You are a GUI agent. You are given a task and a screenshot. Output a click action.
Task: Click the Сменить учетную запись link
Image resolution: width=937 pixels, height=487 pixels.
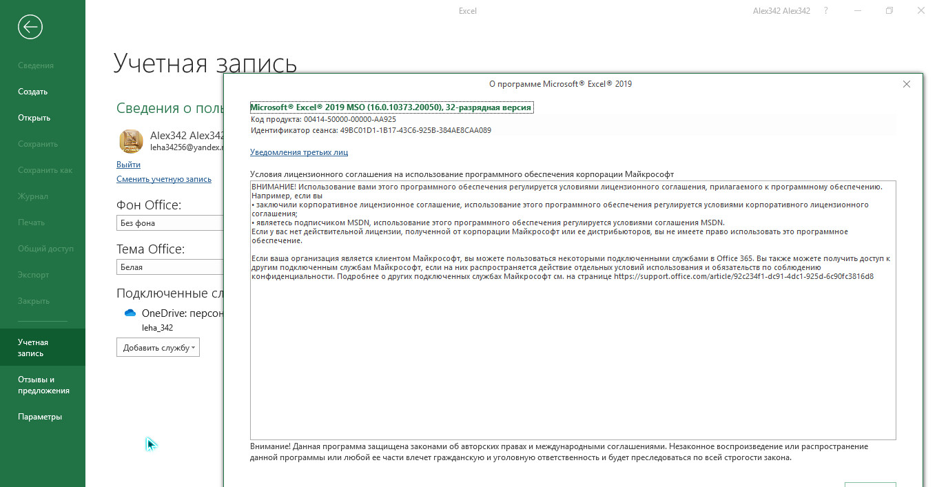[x=164, y=179]
